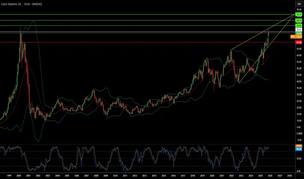Click the white 77.91 price label
Screen dimensions: 304x179
click(298, 30)
